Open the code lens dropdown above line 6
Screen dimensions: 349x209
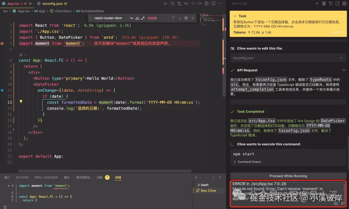coord(23,55)
